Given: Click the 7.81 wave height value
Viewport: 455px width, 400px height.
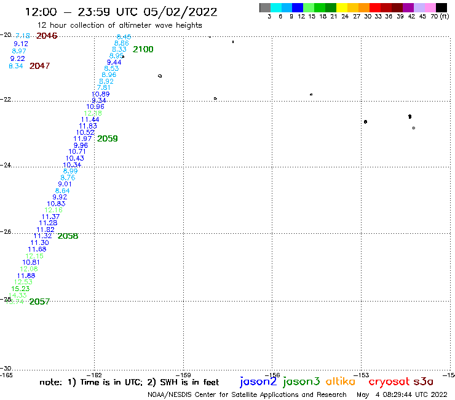Looking at the screenshot, I should pos(103,87).
